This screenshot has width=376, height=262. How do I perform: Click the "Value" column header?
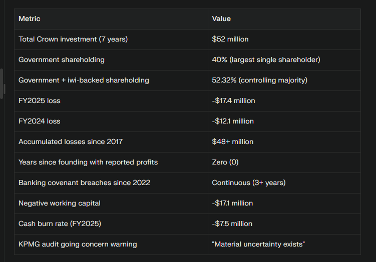click(x=221, y=18)
